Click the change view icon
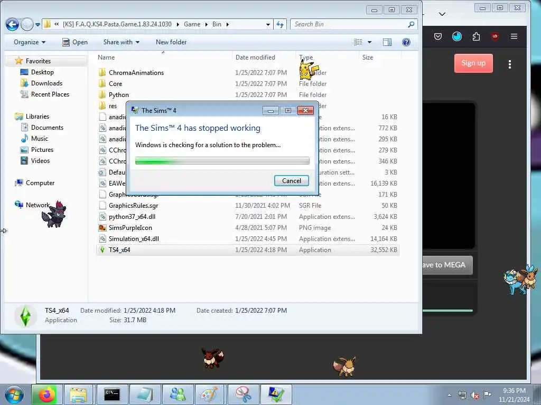This screenshot has height=405, width=541. [358, 42]
